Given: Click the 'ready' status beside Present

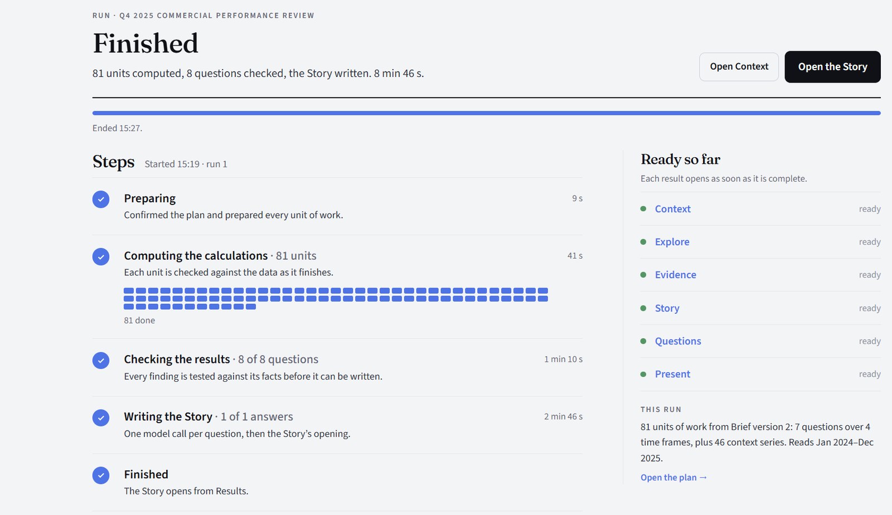Looking at the screenshot, I should click(x=870, y=374).
